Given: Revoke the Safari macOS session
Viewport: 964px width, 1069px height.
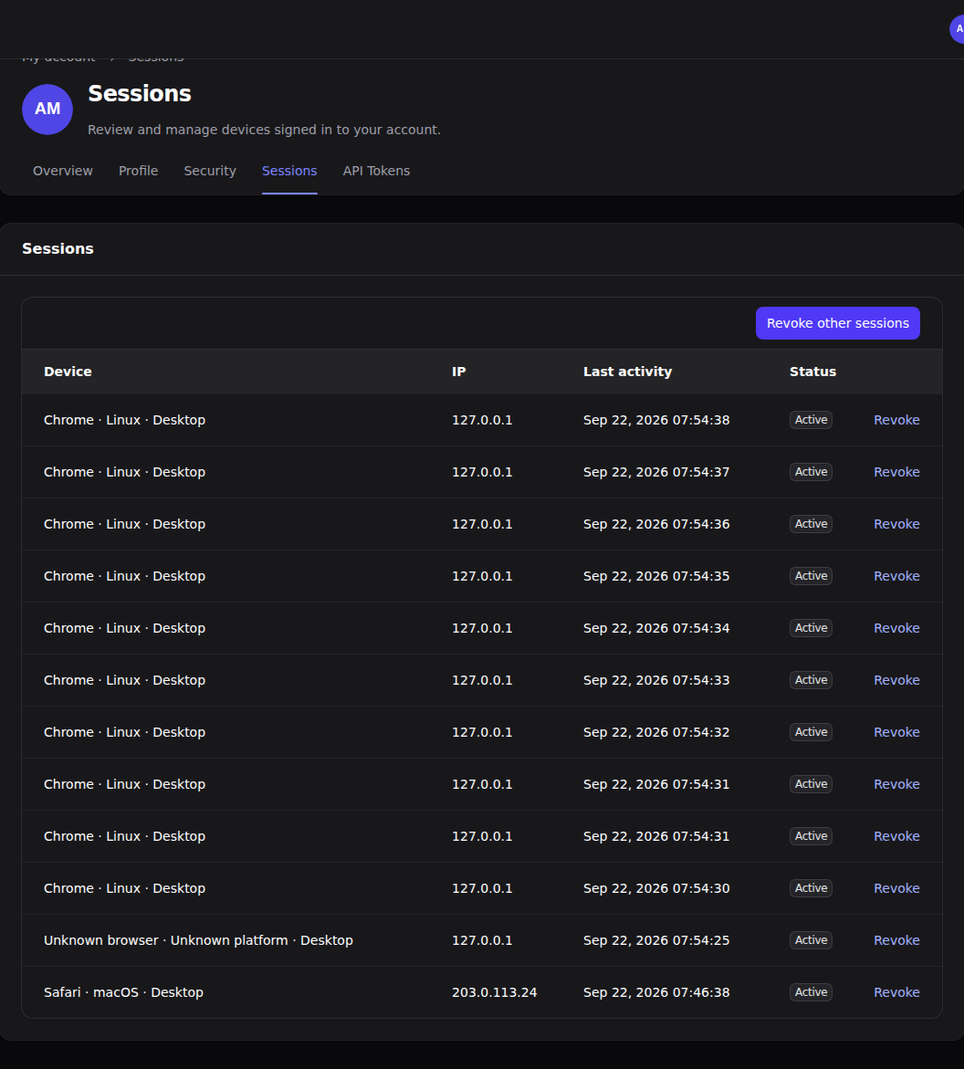Looking at the screenshot, I should (x=896, y=992).
